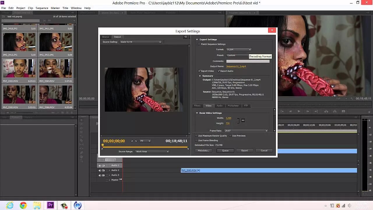Step forward one frame in Program monitor
Screen dimensions: 373x210
307,111
